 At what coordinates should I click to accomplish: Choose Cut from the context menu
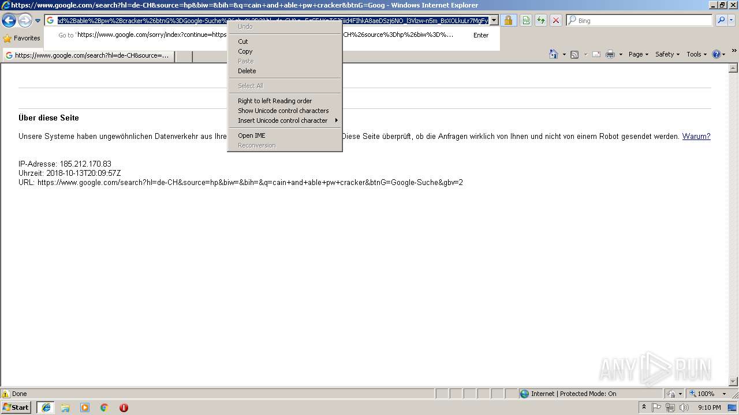[285, 41]
